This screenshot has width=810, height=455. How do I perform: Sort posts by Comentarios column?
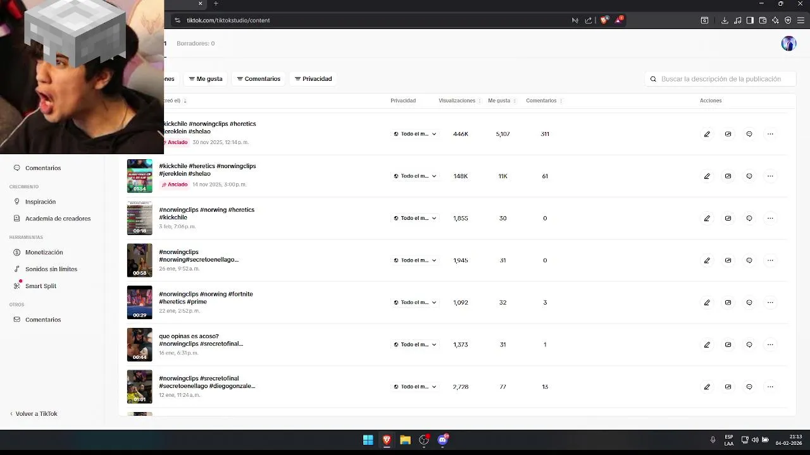[544, 100]
